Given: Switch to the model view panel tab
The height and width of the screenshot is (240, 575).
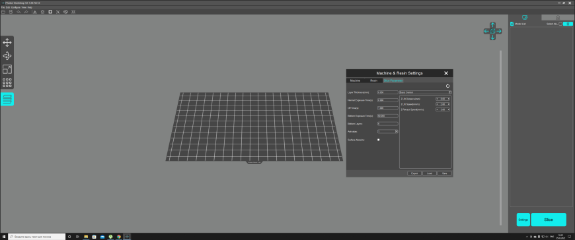Looking at the screenshot, I should (525, 17).
